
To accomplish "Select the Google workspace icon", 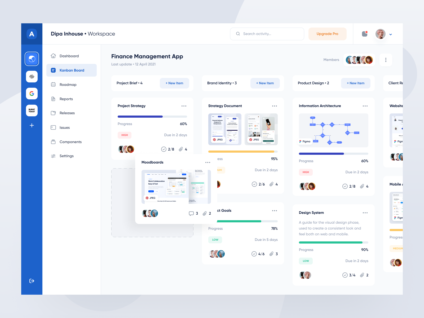I will [32, 94].
